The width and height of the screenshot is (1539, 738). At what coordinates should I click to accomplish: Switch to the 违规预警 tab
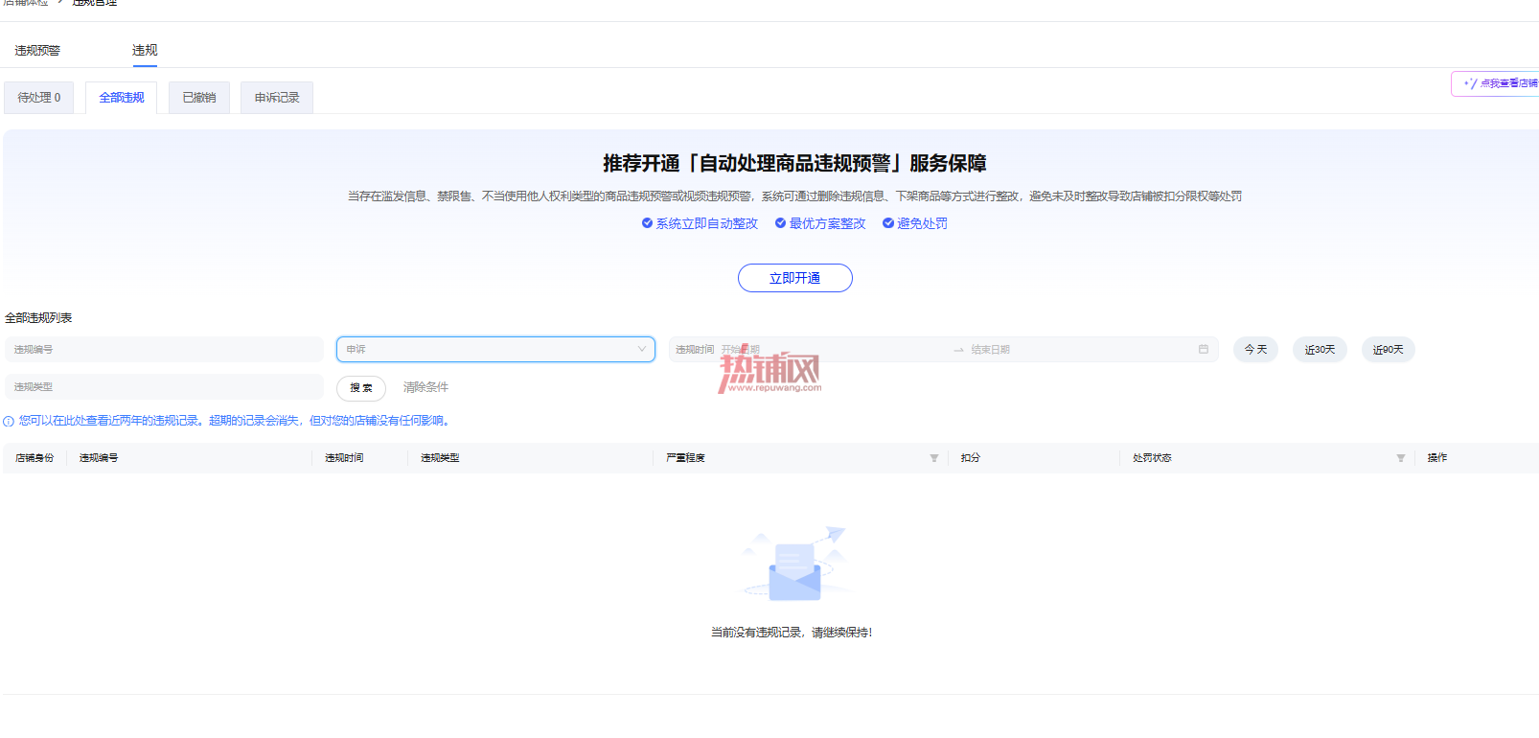37,51
